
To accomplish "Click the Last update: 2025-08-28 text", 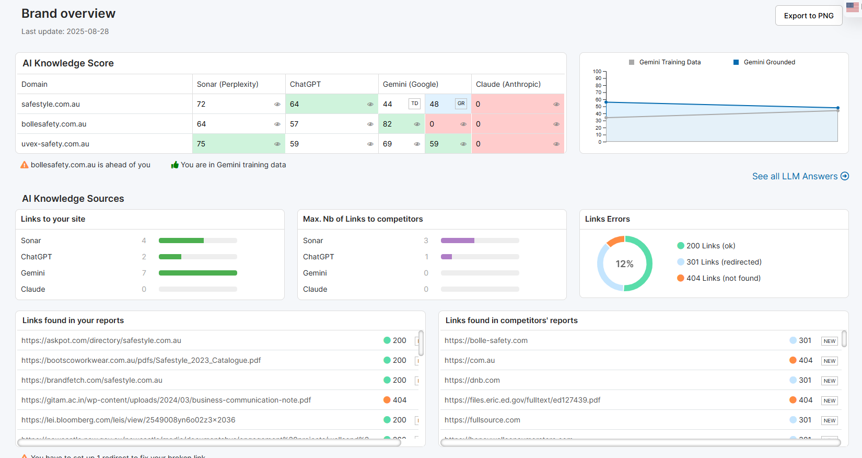I will (65, 31).
